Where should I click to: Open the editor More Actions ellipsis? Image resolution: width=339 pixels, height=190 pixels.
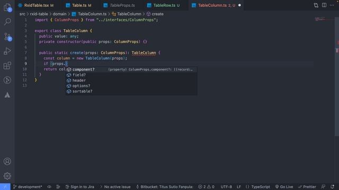pyautogui.click(x=332, y=5)
